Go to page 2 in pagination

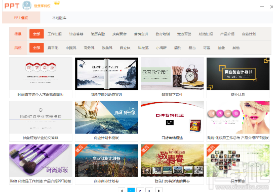140,190
